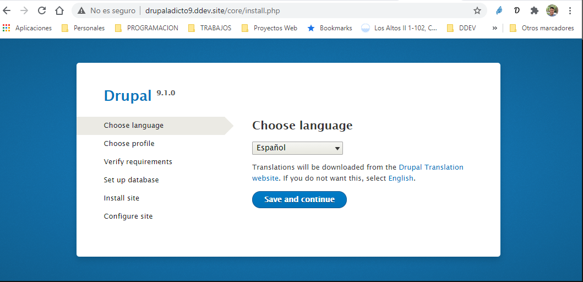
Task: Open the Chrome three-dot menu
Action: point(570,11)
